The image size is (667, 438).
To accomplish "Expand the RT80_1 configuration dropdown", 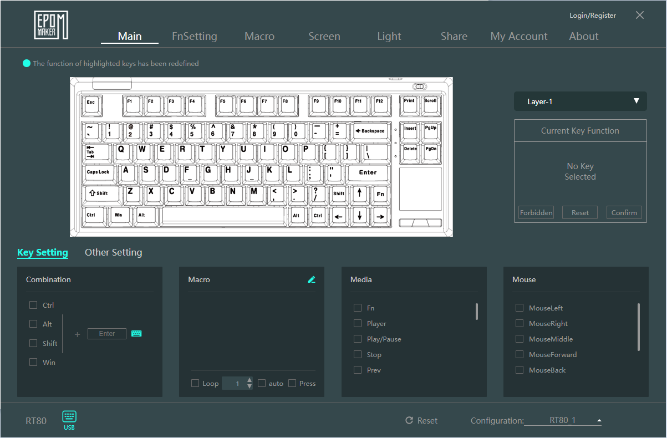I will (x=599, y=421).
